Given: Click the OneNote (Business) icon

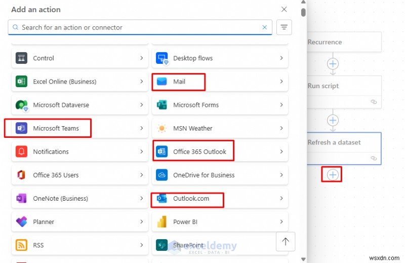Looking at the screenshot, I should [21, 198].
